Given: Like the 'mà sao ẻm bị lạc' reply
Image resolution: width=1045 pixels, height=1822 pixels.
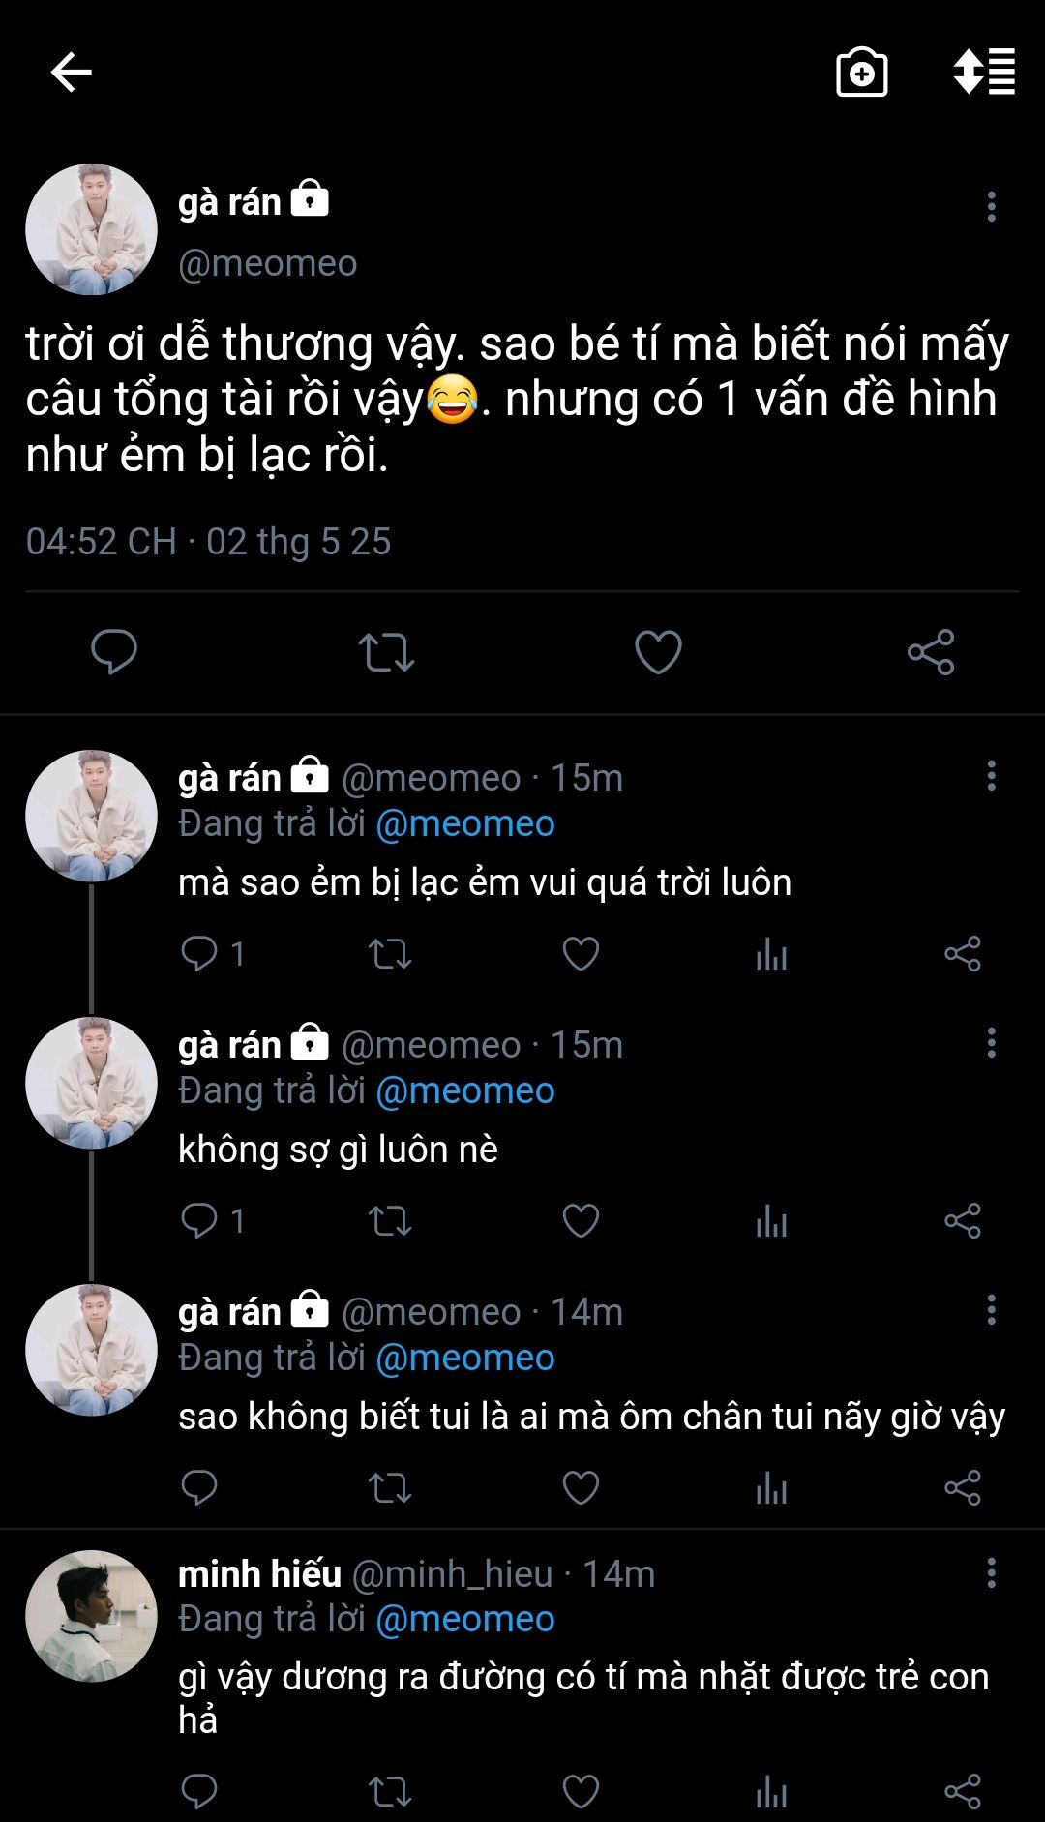Looking at the screenshot, I should click(x=581, y=954).
